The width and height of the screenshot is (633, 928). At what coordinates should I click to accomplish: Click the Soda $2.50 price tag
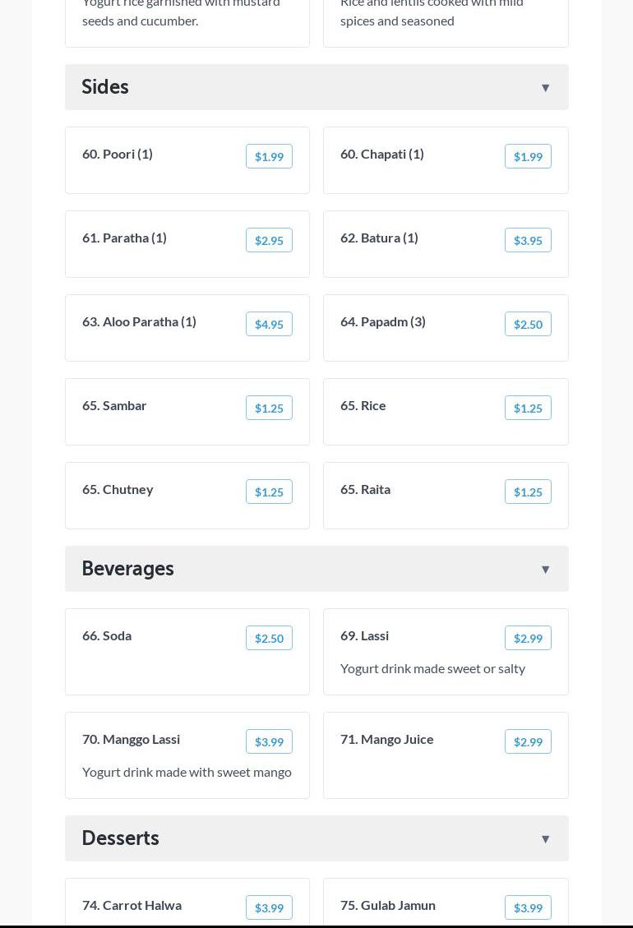point(269,639)
